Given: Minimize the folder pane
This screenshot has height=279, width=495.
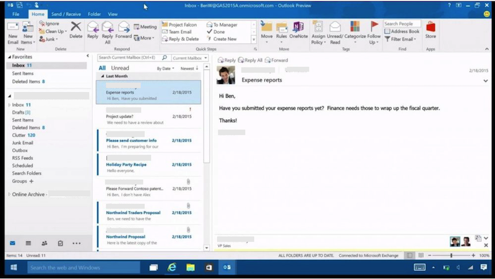Looking at the screenshot, I should [x=88, y=56].
